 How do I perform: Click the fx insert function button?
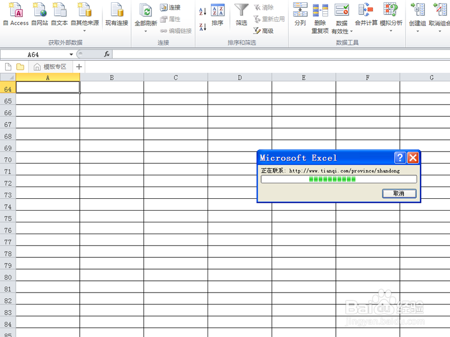[x=107, y=54]
